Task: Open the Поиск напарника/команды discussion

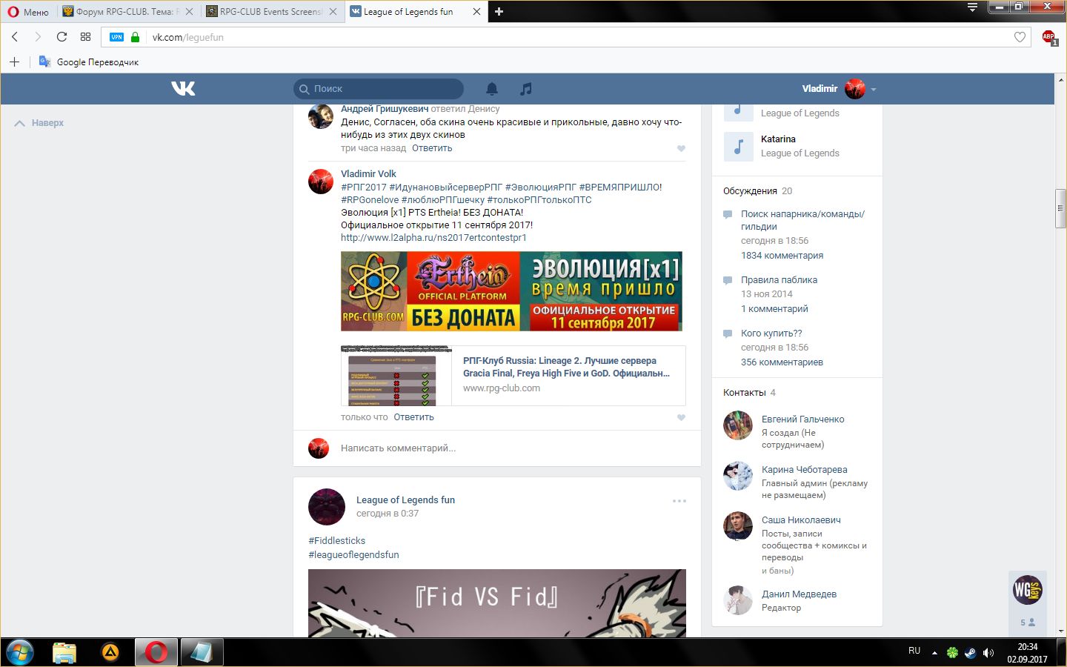Action: [x=802, y=220]
